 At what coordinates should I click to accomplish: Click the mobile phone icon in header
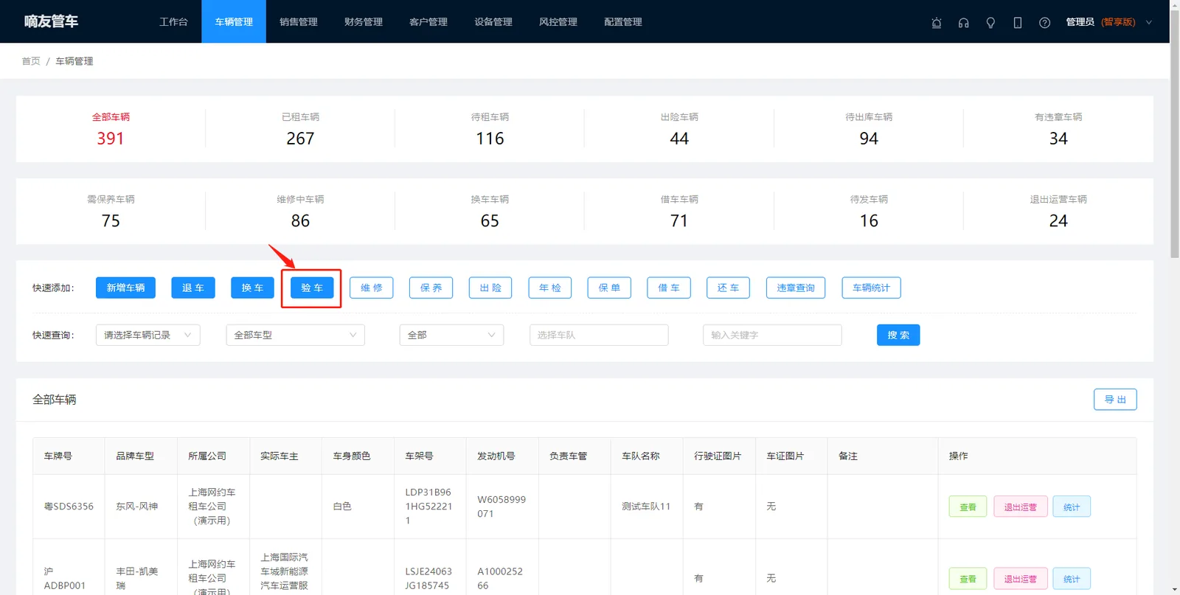click(1018, 22)
